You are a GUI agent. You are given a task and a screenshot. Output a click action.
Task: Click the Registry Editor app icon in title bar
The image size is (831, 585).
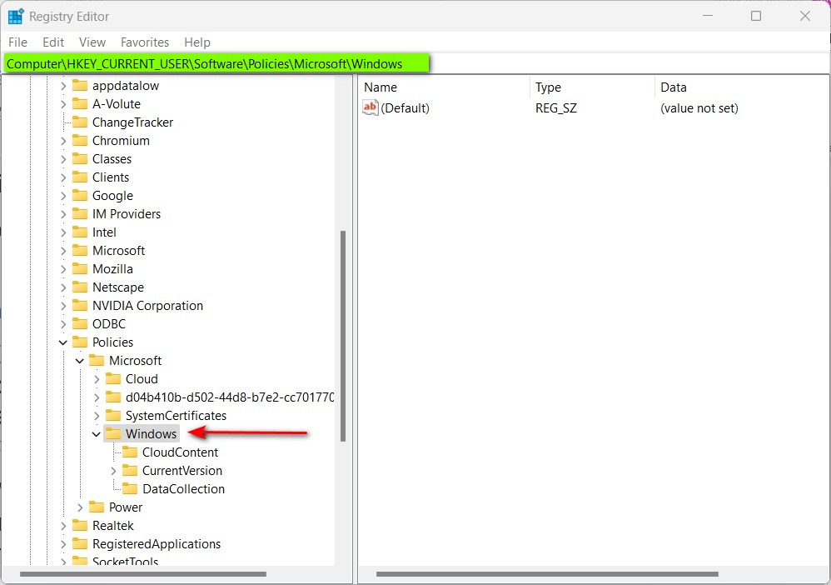(16, 16)
